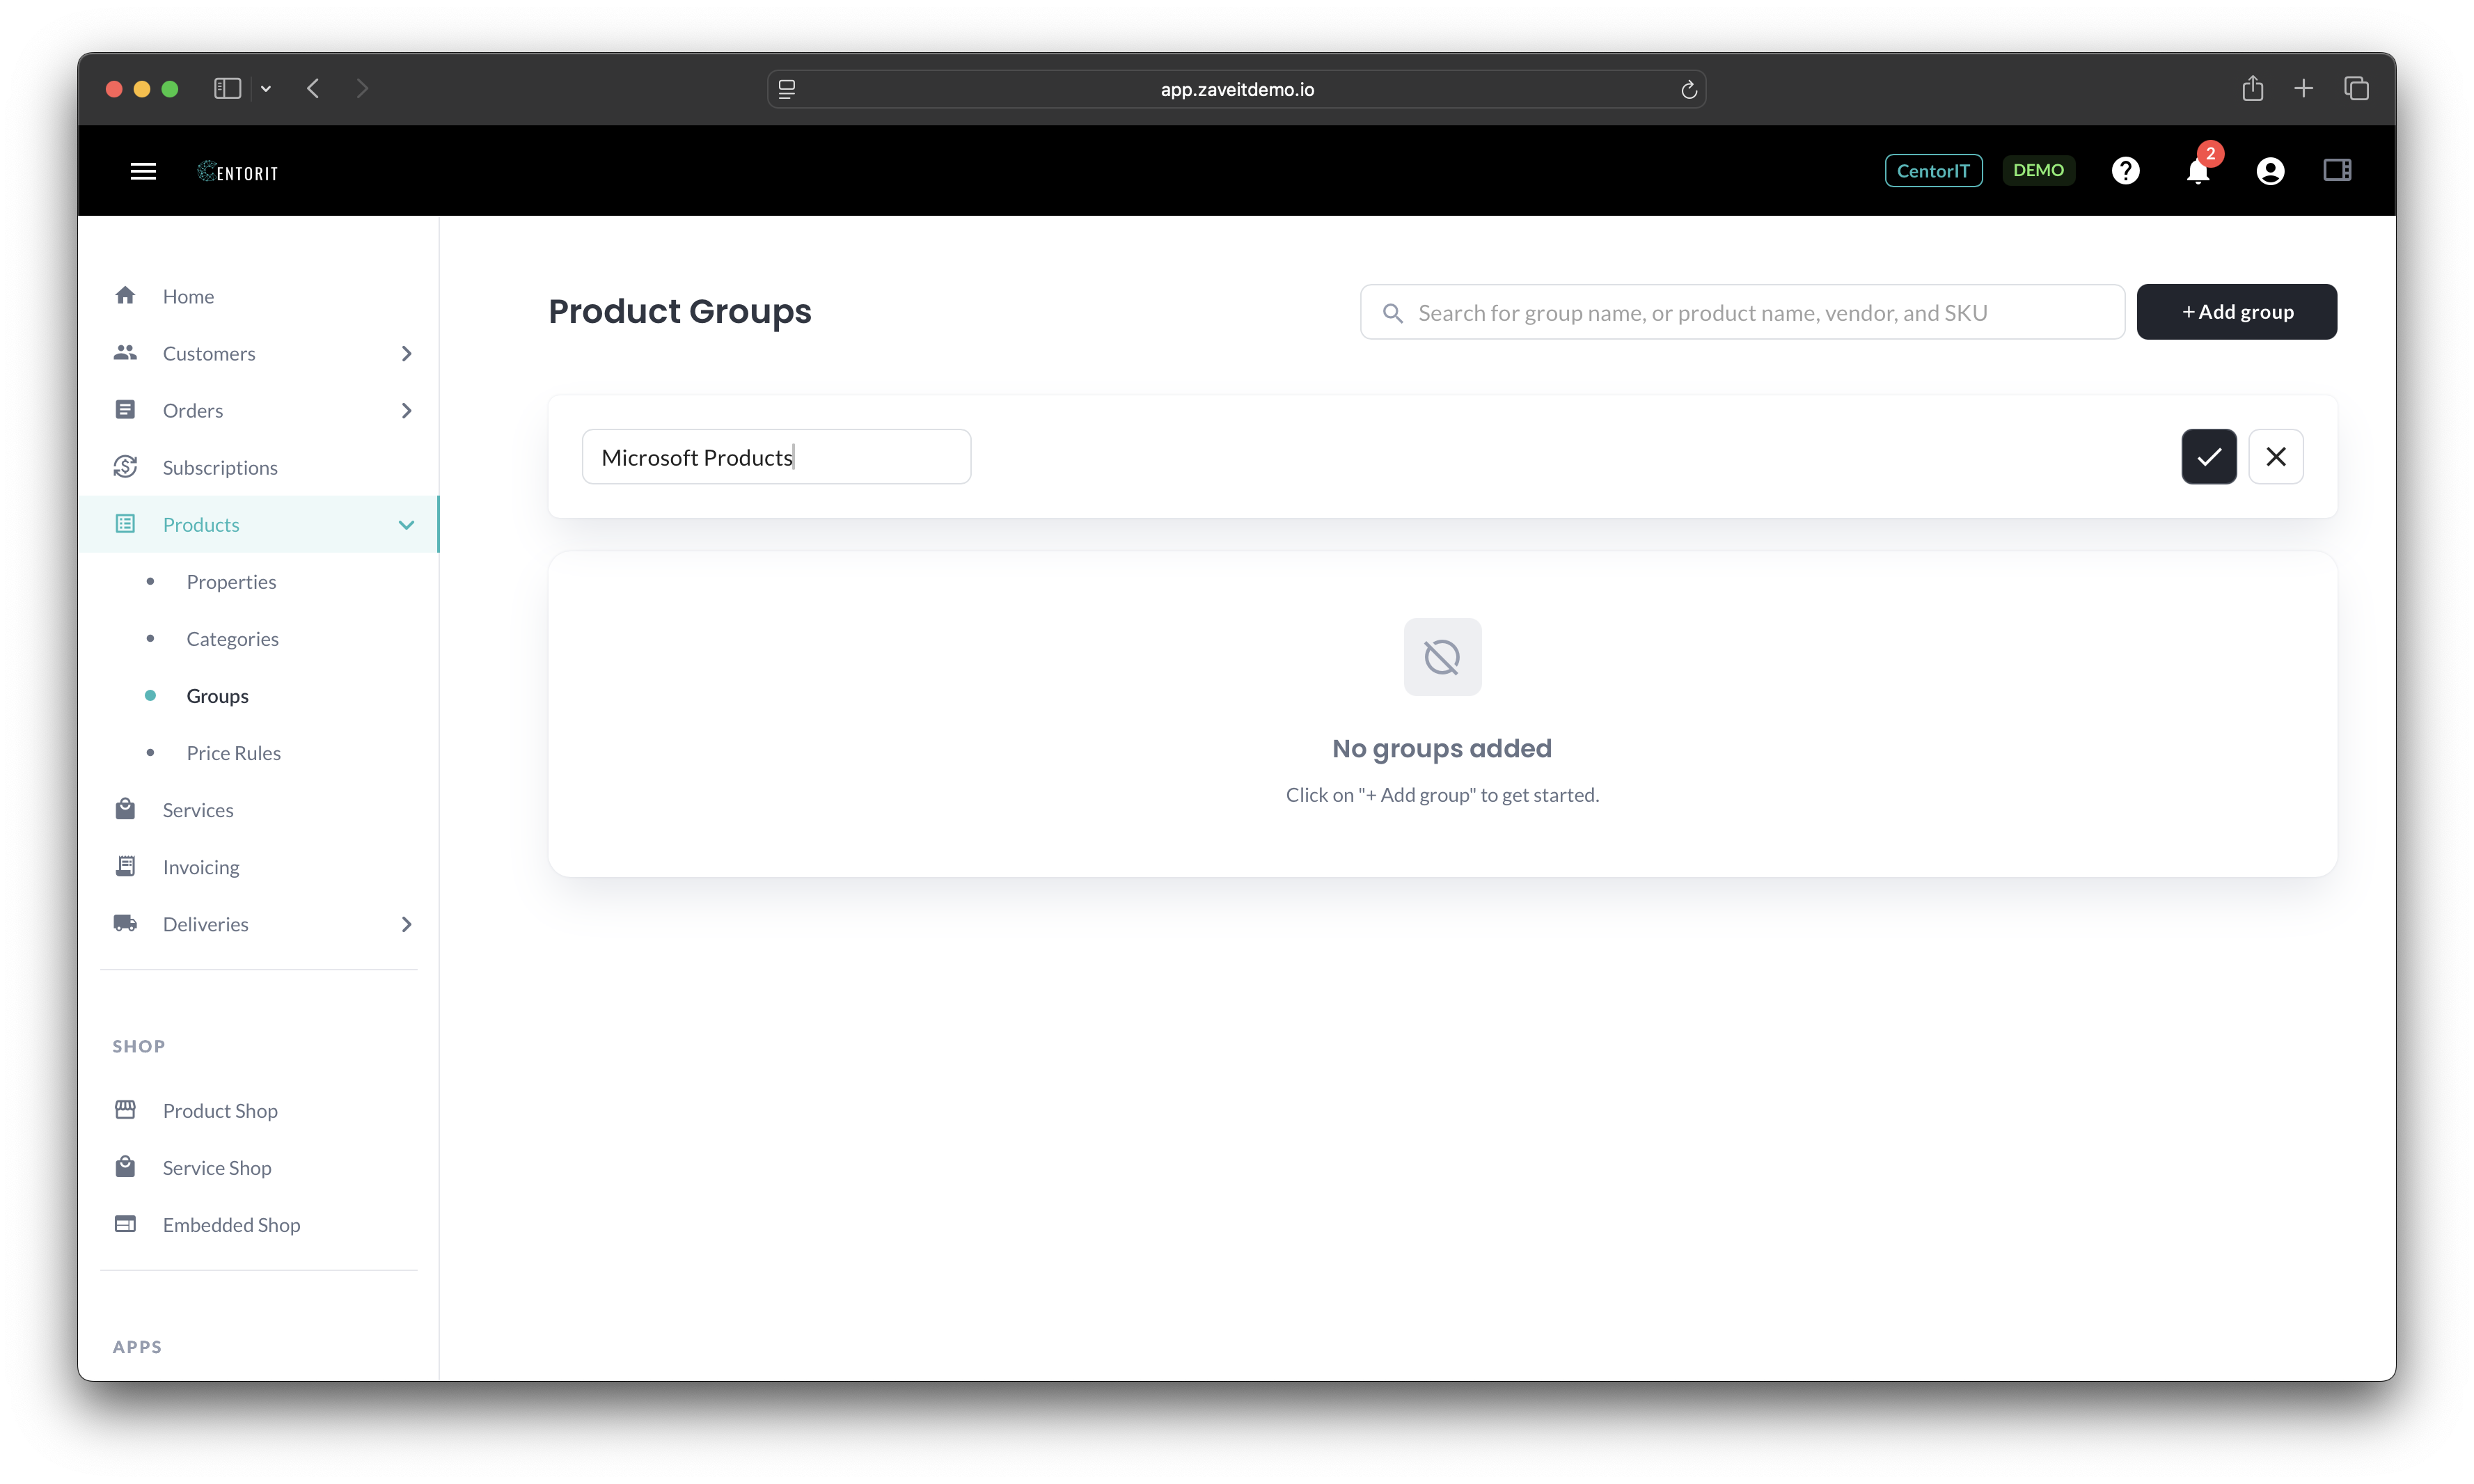Image resolution: width=2474 pixels, height=1484 pixels.
Task: Click the CentorIT logo
Action: [x=238, y=172]
